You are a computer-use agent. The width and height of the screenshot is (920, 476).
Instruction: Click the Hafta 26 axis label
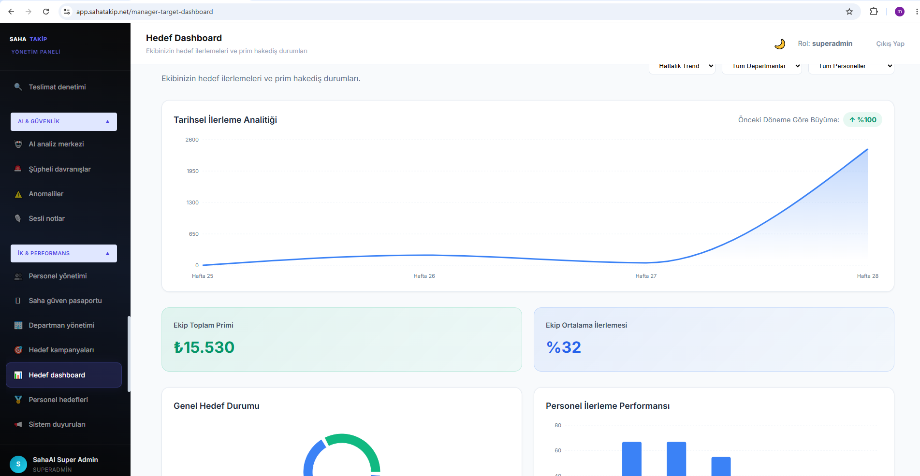(x=424, y=276)
